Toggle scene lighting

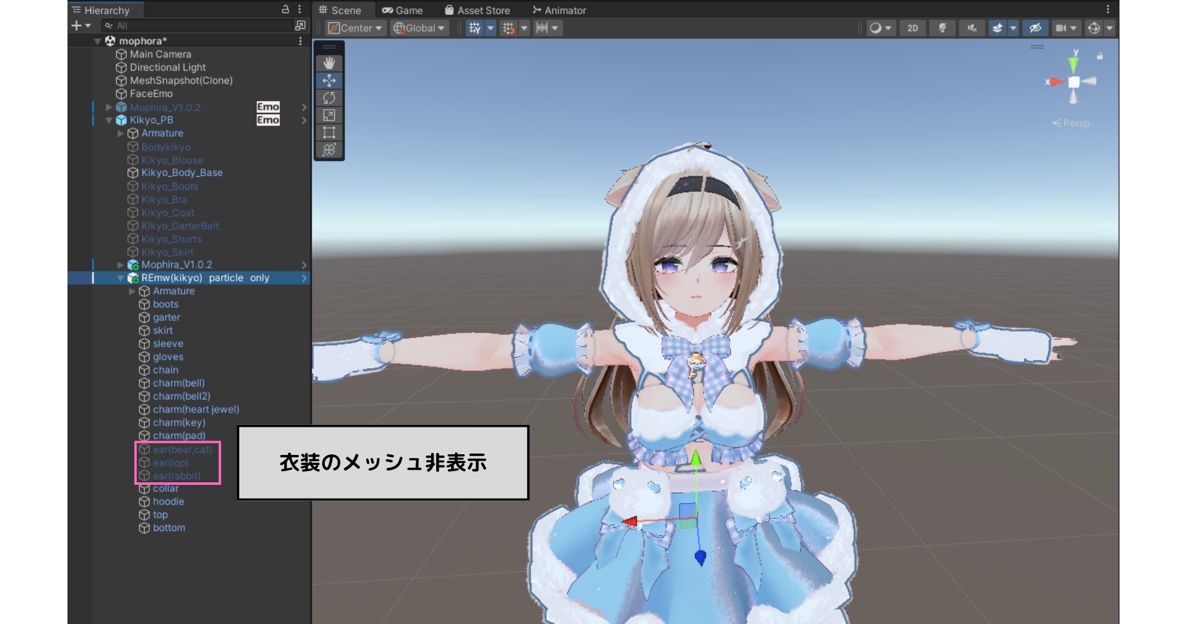(x=943, y=27)
